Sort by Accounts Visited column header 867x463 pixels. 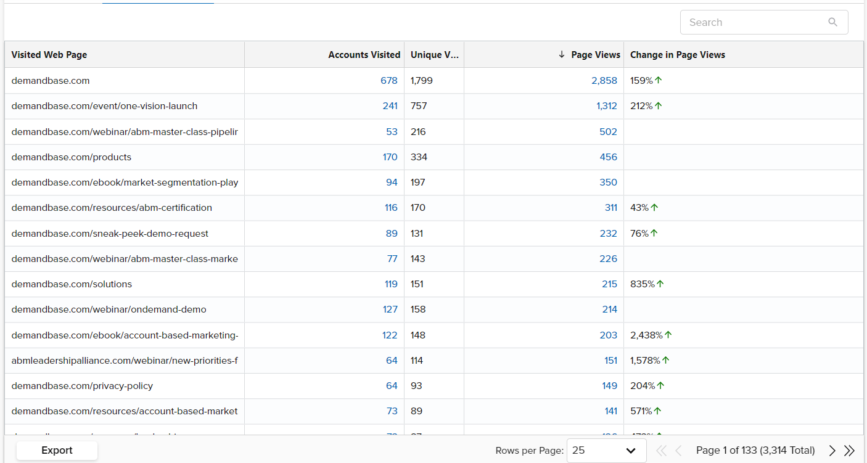(x=364, y=55)
